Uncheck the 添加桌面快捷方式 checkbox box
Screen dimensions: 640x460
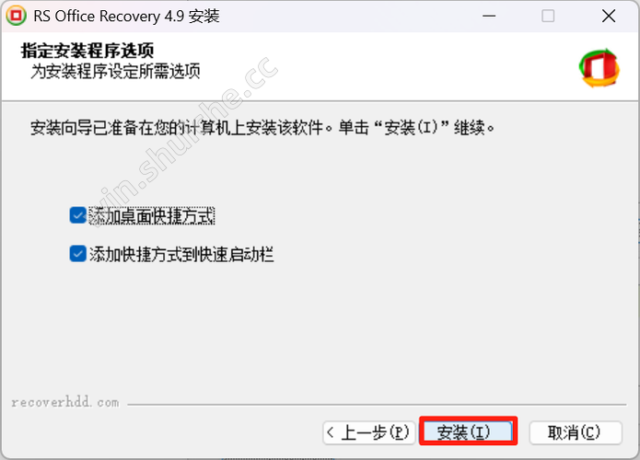point(77,215)
